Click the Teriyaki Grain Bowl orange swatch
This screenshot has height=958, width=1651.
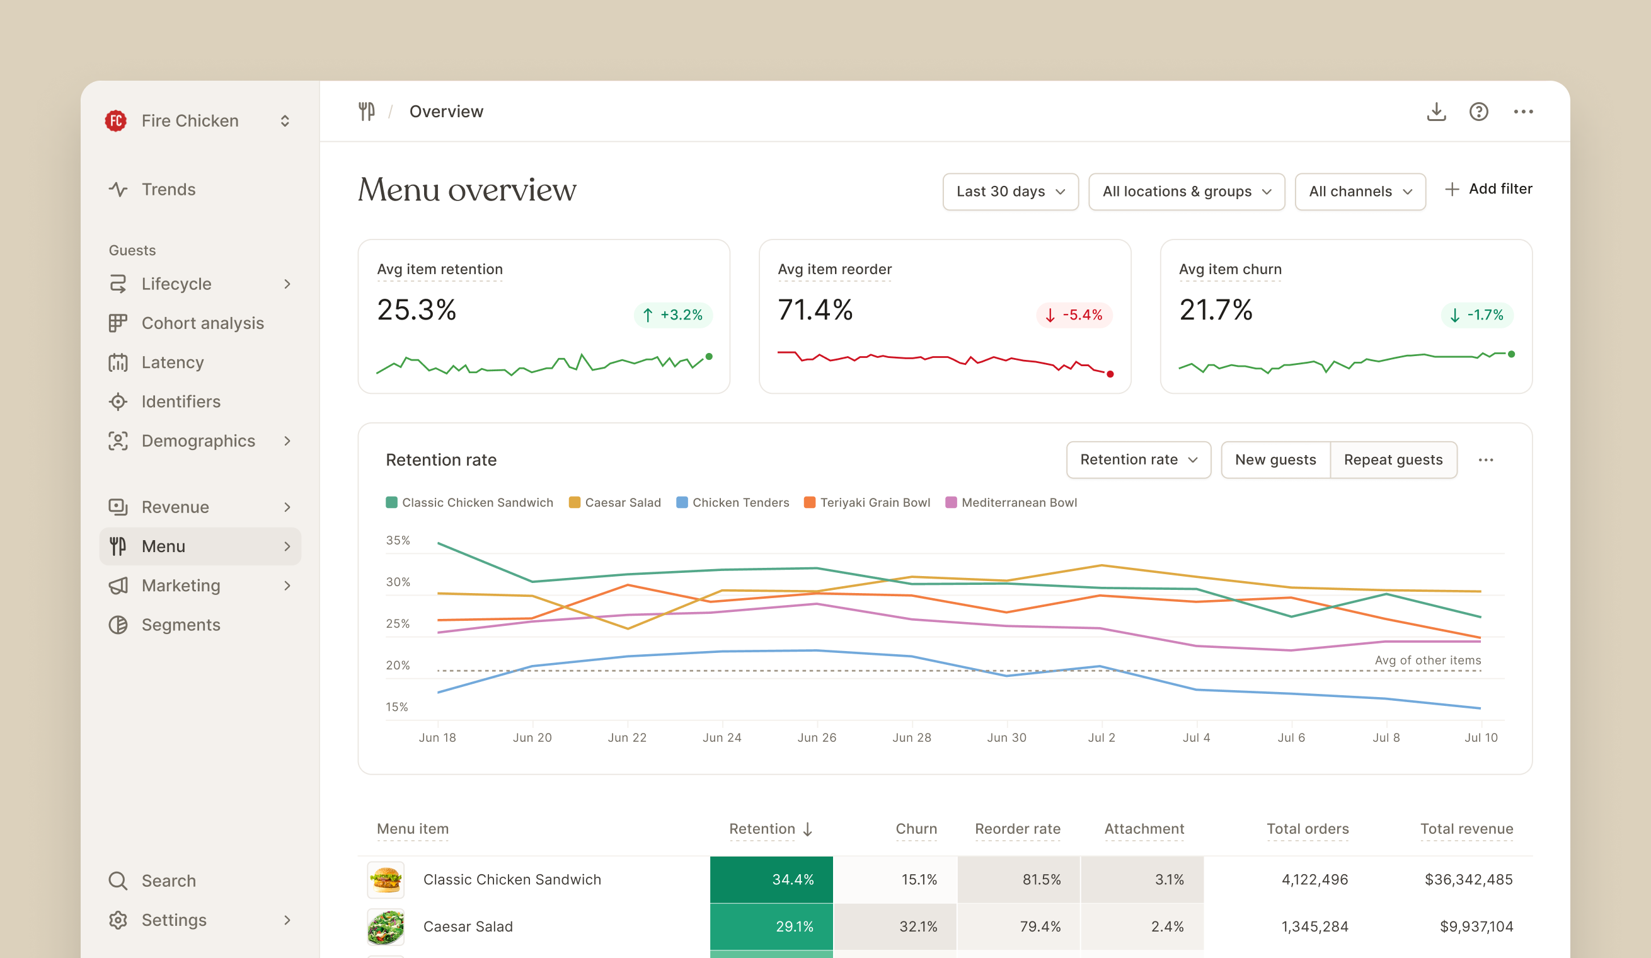pos(809,502)
